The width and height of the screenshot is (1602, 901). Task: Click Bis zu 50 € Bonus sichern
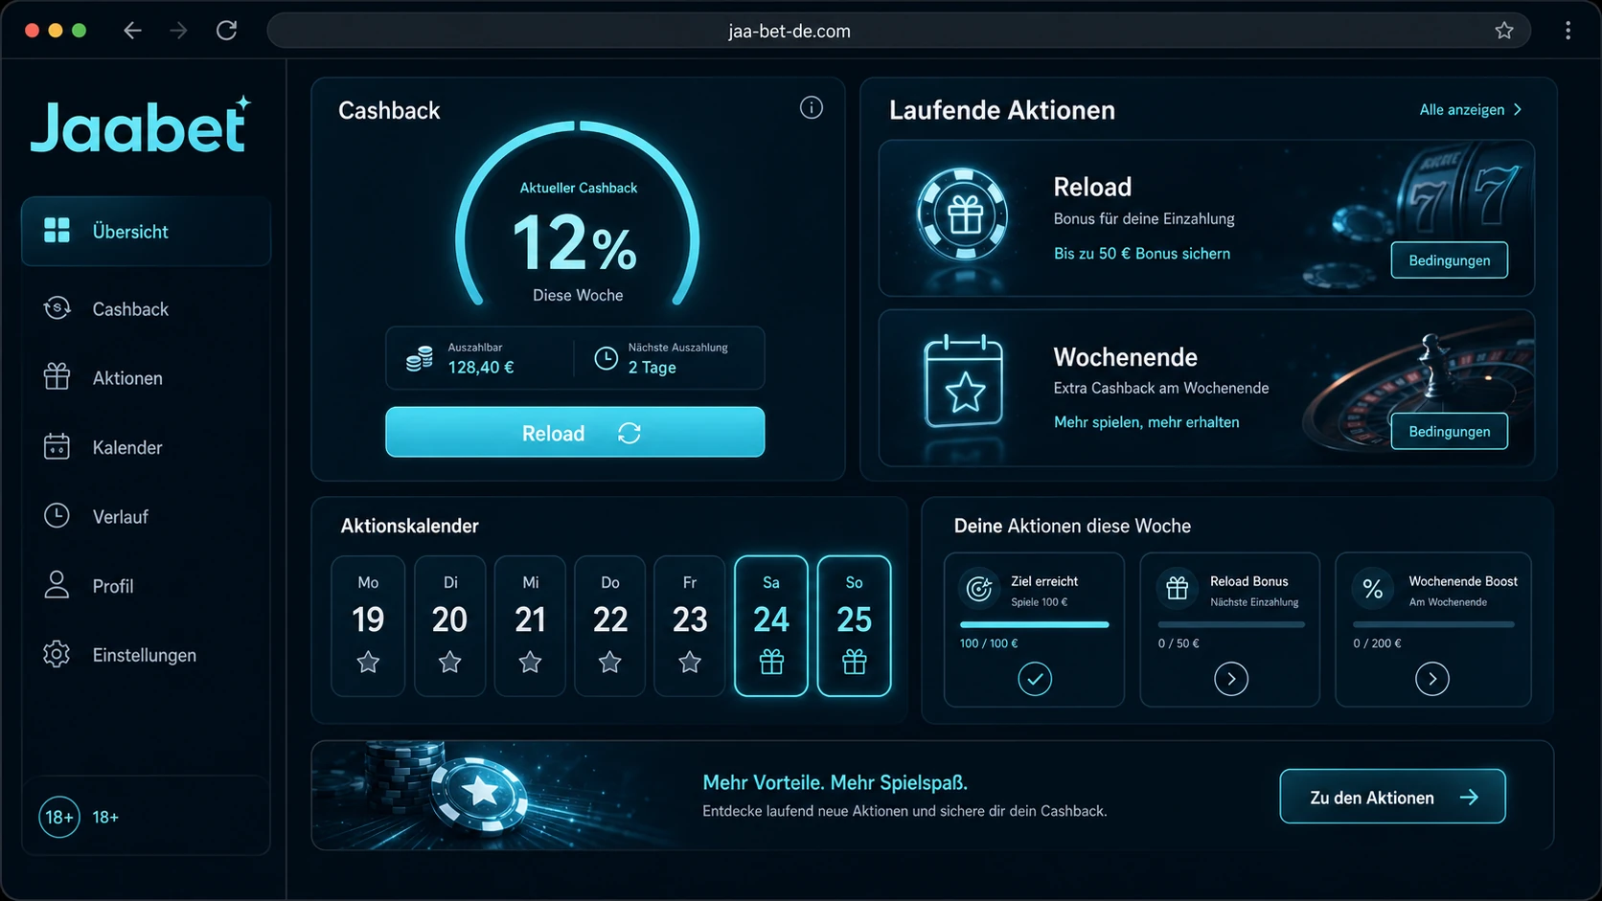(x=1141, y=253)
